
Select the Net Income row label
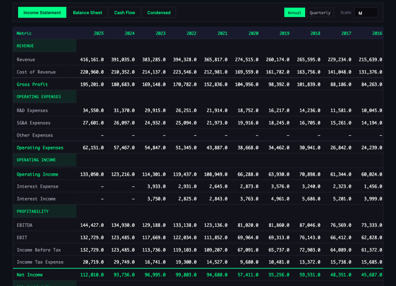(30, 275)
